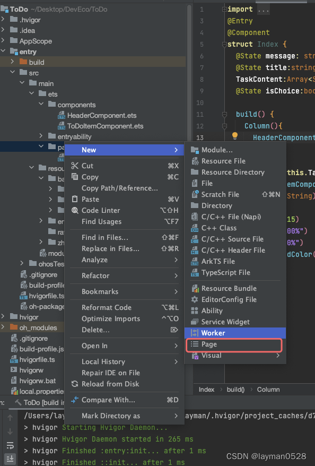Fold the build() method block

224,114
